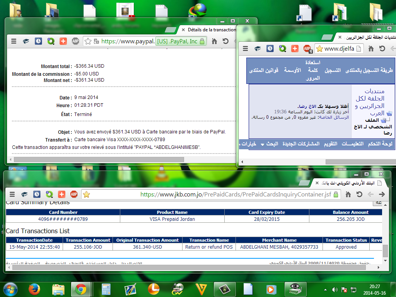The image size is (396, 297).
Task: Click the Return or refund POS cell
Action: [209, 247]
